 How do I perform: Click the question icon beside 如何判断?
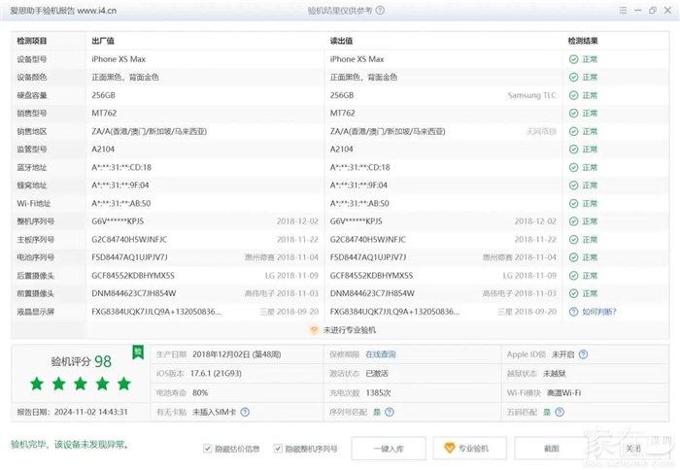click(574, 313)
